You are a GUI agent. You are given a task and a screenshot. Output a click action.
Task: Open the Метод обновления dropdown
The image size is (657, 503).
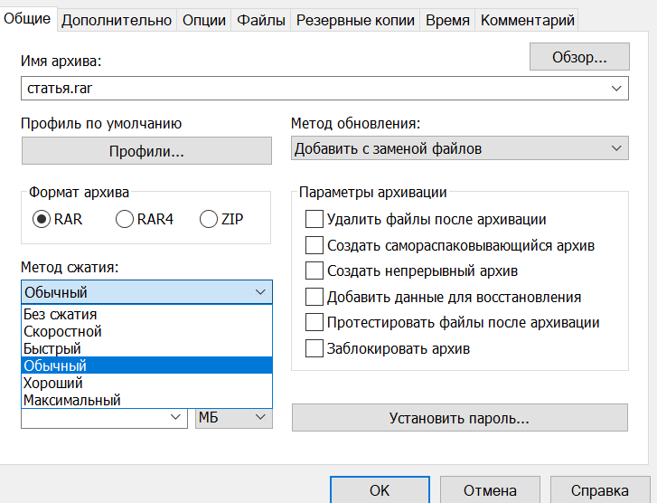pos(460,148)
